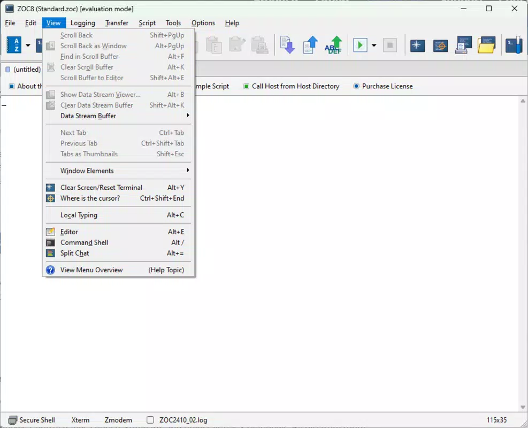Choose Clear Screen/Reset Terminal menu entry

click(118, 188)
